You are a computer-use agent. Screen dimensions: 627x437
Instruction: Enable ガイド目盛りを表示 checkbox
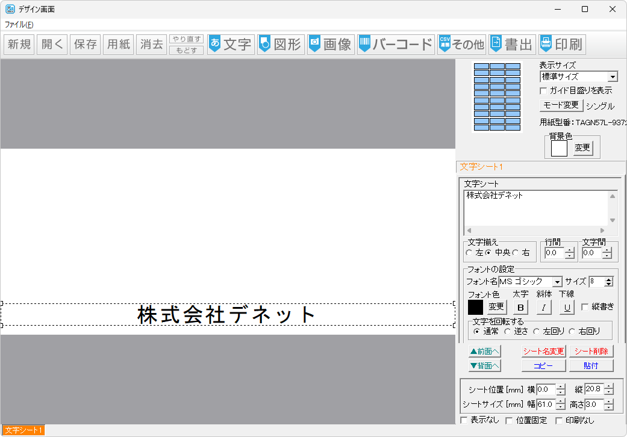[543, 91]
